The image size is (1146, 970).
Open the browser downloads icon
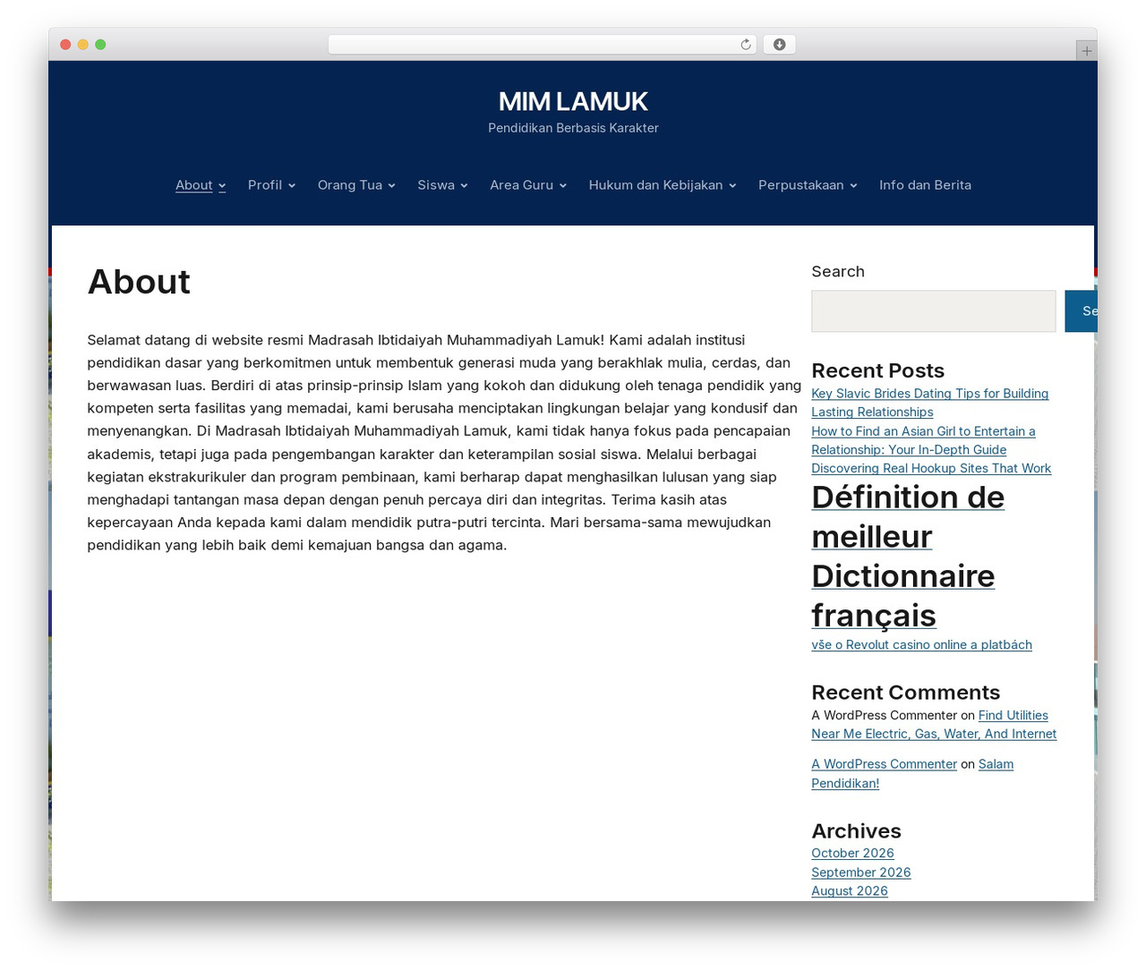[780, 45]
